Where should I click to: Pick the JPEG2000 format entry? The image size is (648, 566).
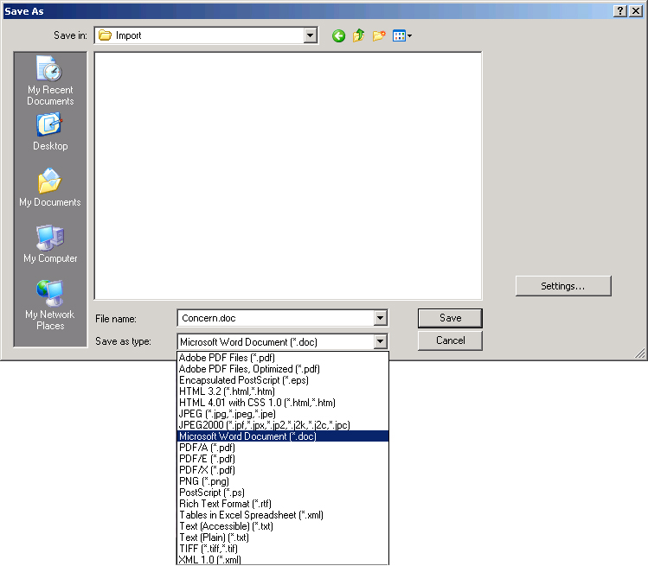tap(283, 425)
